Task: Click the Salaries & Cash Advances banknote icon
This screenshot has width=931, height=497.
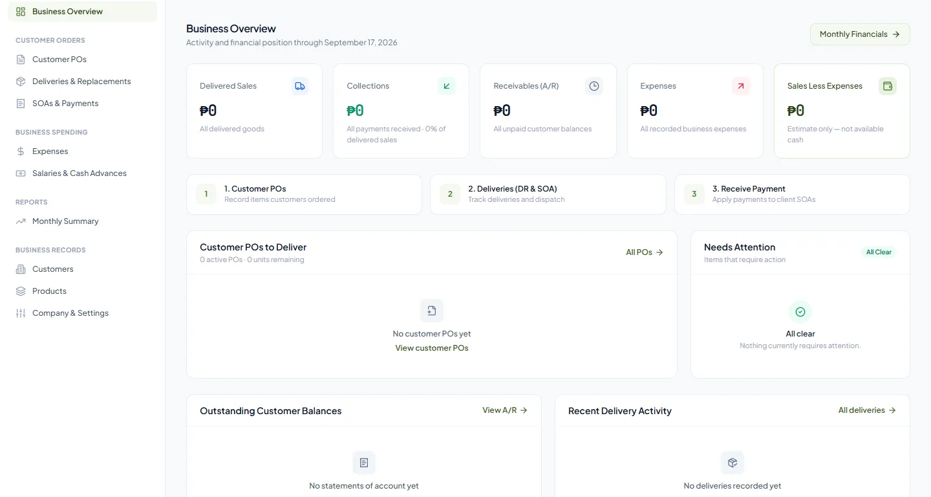Action: 21,173
